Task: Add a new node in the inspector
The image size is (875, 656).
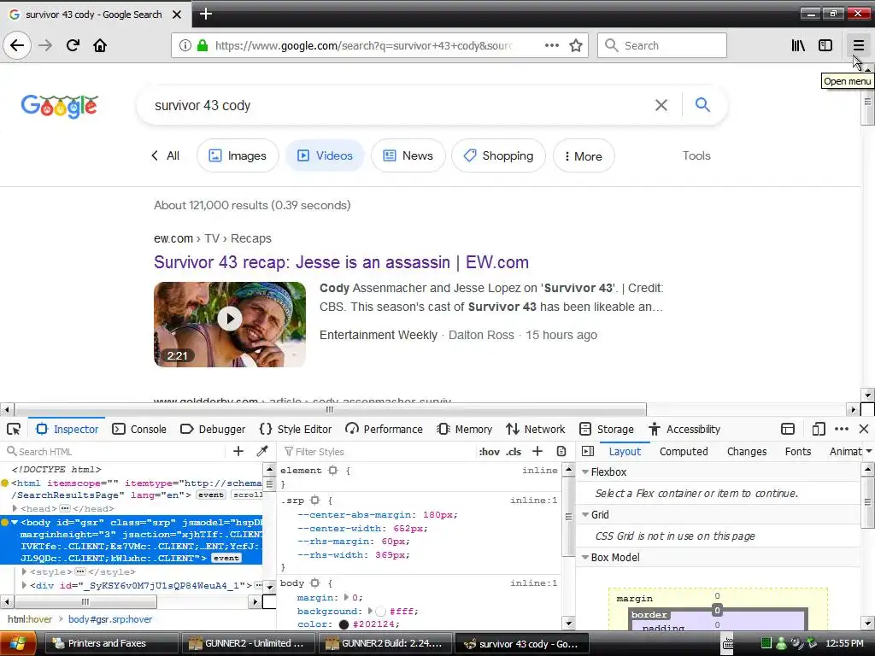Action: (x=238, y=451)
